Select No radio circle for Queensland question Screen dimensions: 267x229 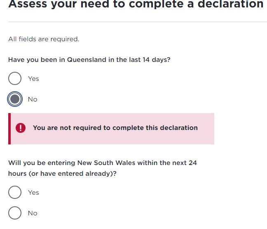tap(15, 99)
